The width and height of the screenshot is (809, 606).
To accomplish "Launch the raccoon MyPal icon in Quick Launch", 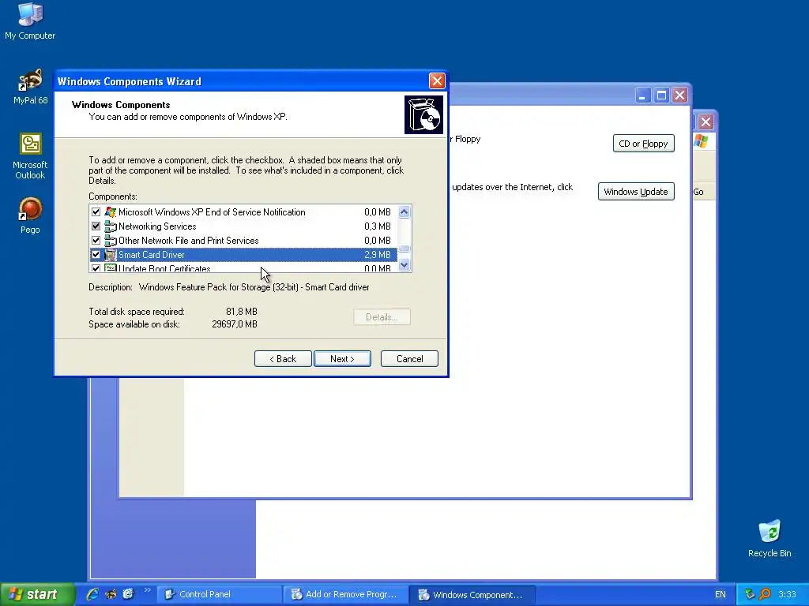I will 111,594.
